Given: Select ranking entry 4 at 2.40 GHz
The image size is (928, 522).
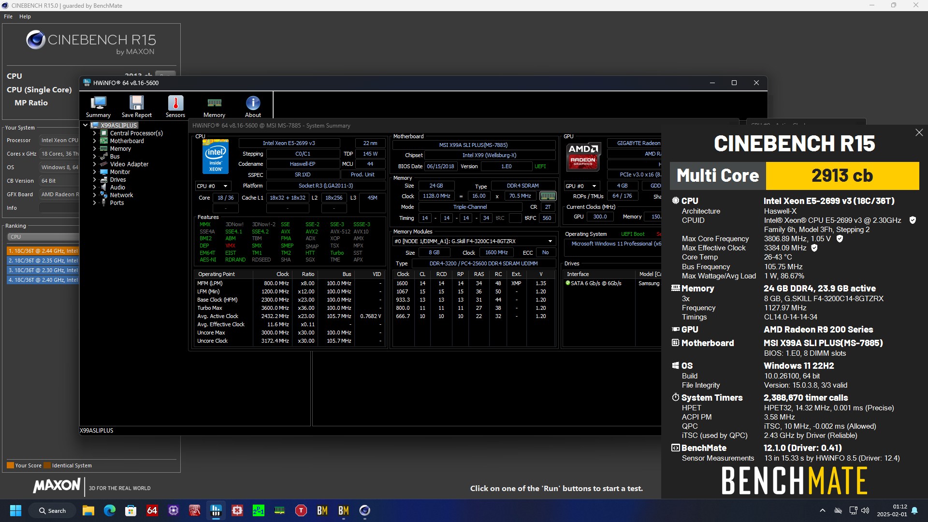Looking at the screenshot, I should click(43, 280).
